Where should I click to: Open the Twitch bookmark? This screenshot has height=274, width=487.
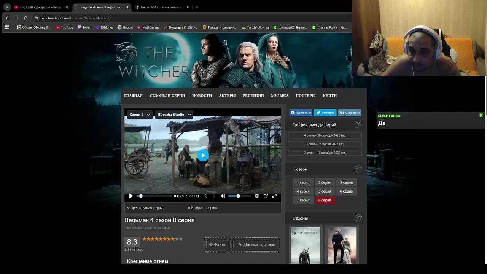coord(84,27)
